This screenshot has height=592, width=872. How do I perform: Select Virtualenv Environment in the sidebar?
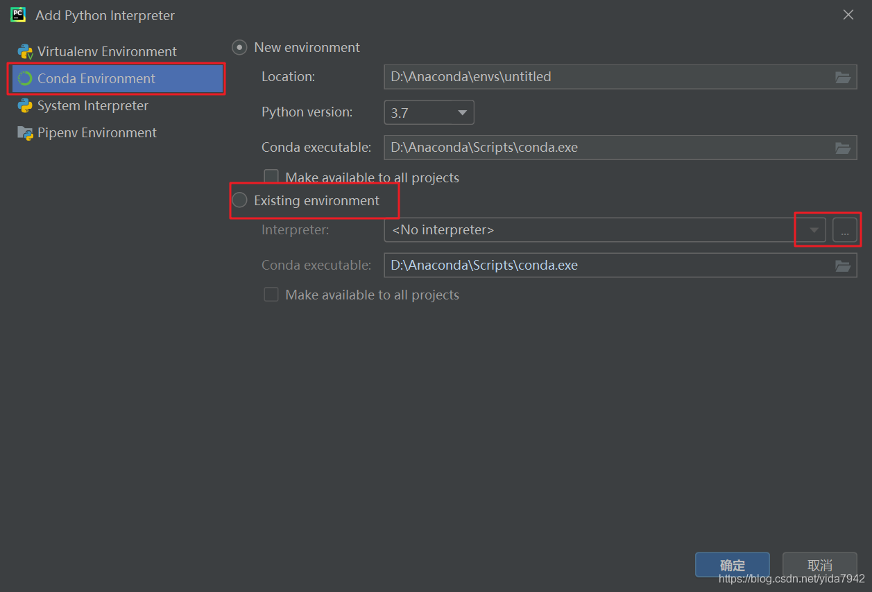(107, 51)
